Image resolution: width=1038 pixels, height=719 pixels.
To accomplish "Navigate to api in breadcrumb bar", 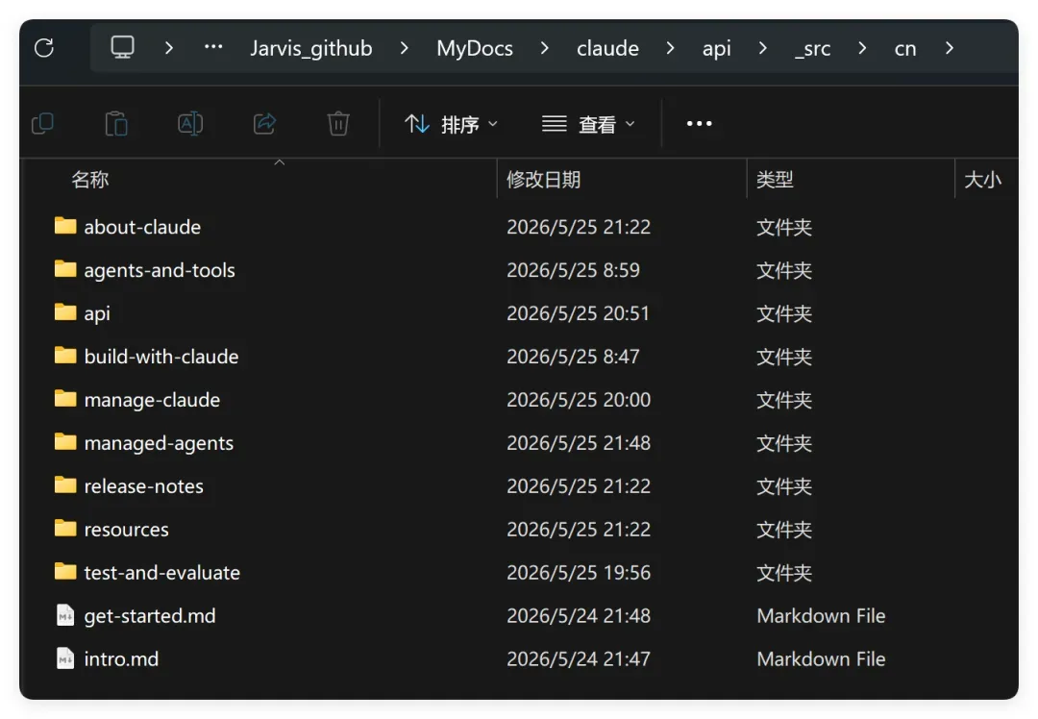I will (717, 48).
